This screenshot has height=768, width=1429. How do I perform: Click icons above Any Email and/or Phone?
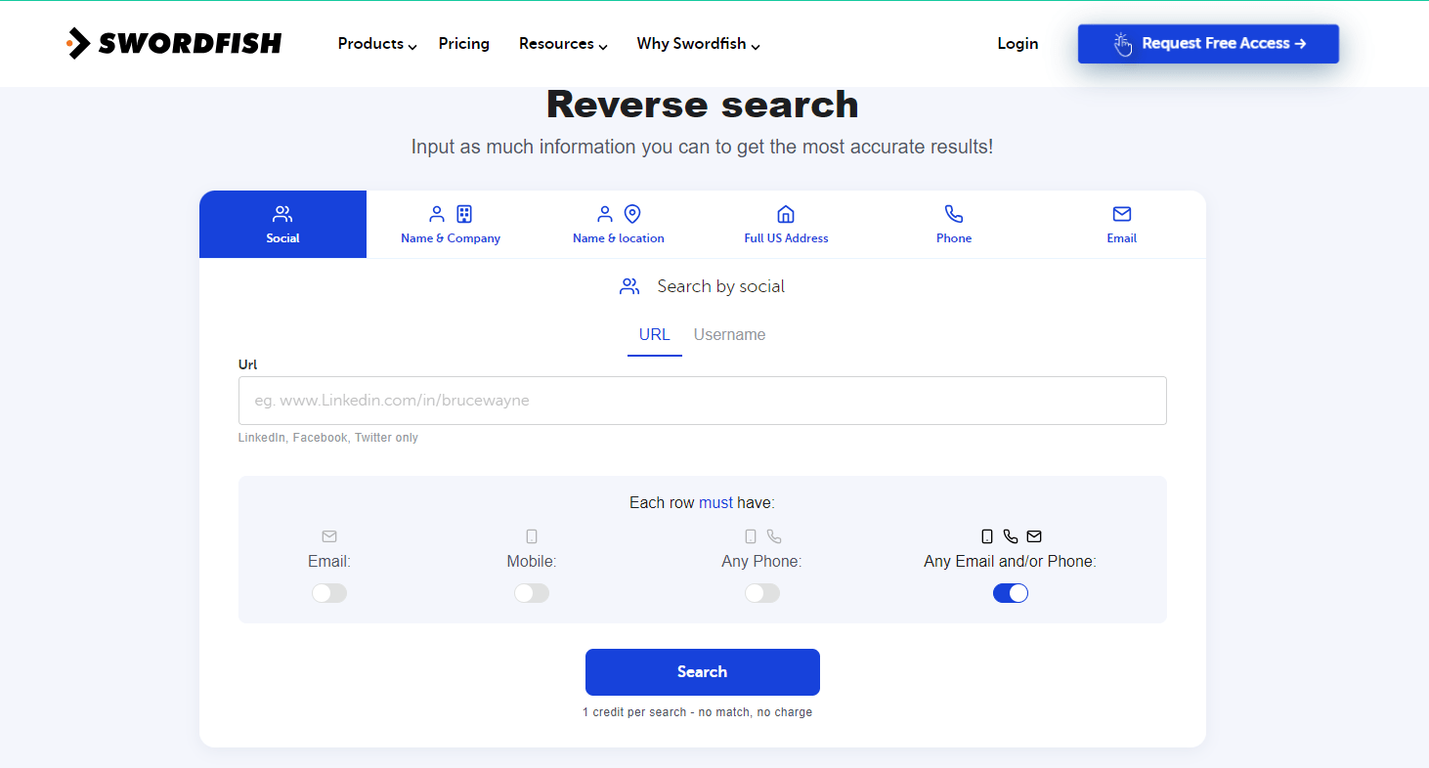point(1011,536)
